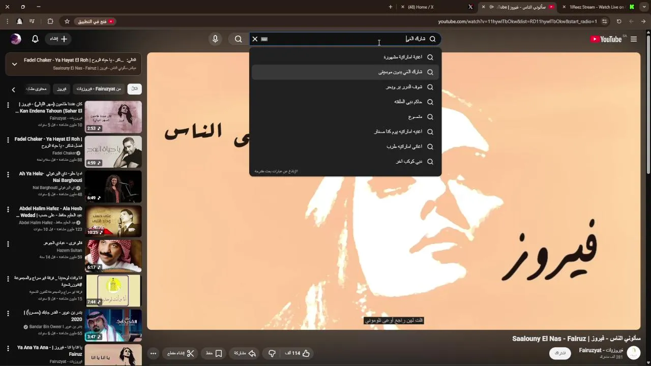This screenshot has height=366, width=651.
Task: Choose suggestion 'شارك الحي بدون موسيقى'
Action: point(345,72)
